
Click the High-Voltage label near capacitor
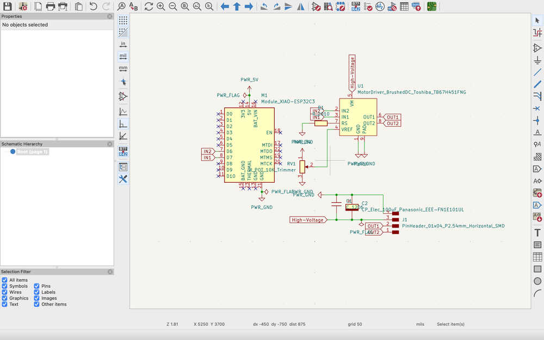pos(308,220)
